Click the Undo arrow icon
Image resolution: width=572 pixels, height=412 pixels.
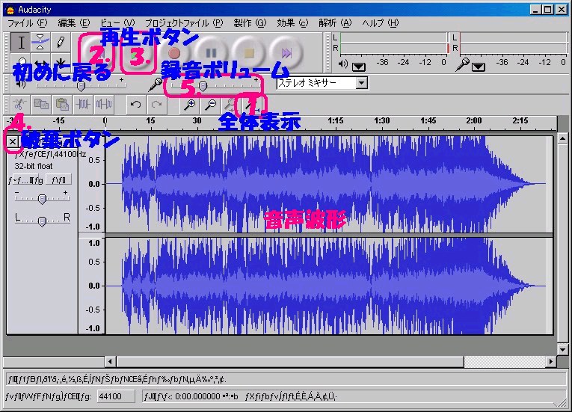135,105
